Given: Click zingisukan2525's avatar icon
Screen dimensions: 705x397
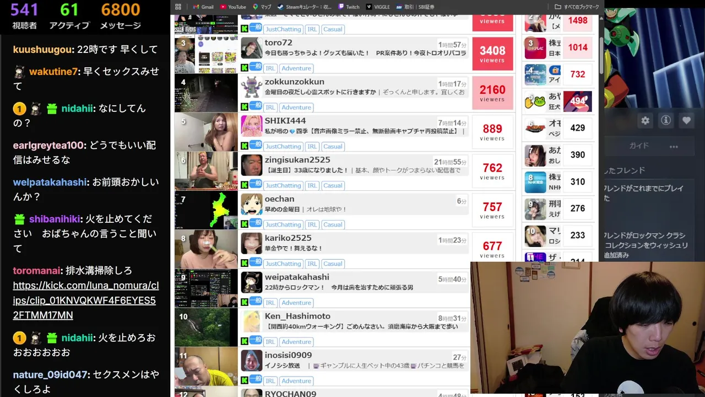Looking at the screenshot, I should [252, 165].
